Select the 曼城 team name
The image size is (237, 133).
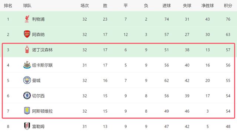[x=36, y=81]
